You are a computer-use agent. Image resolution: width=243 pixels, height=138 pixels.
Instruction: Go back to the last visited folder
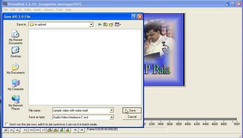tap(99, 25)
